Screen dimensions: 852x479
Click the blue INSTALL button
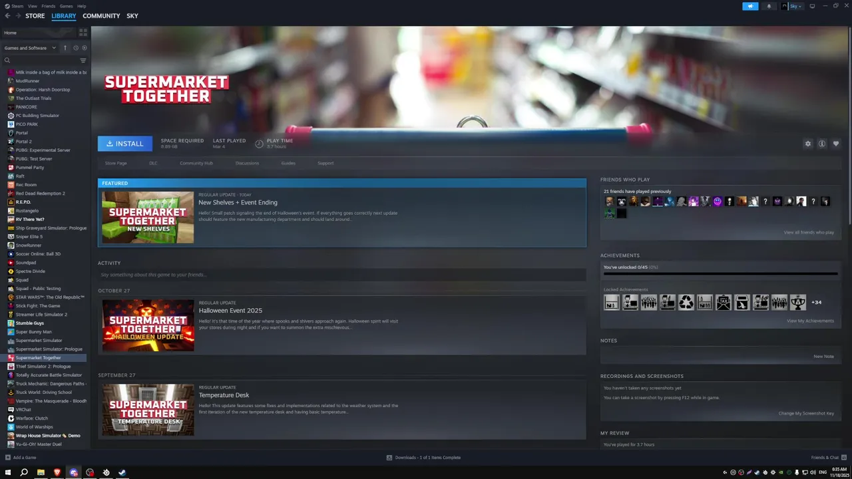tap(125, 144)
